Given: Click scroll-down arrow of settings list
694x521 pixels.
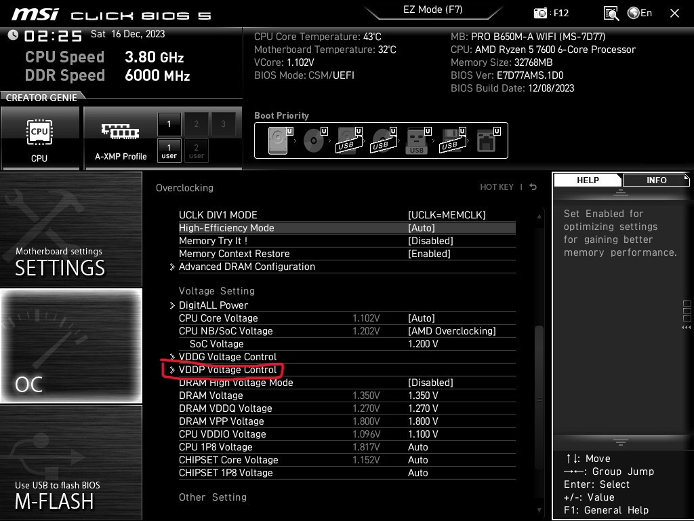Looking at the screenshot, I should (x=539, y=510).
